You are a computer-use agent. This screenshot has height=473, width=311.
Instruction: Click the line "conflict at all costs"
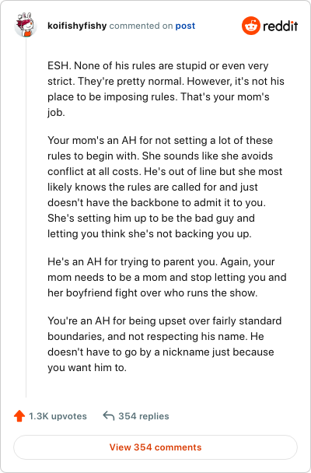[x=165, y=171]
